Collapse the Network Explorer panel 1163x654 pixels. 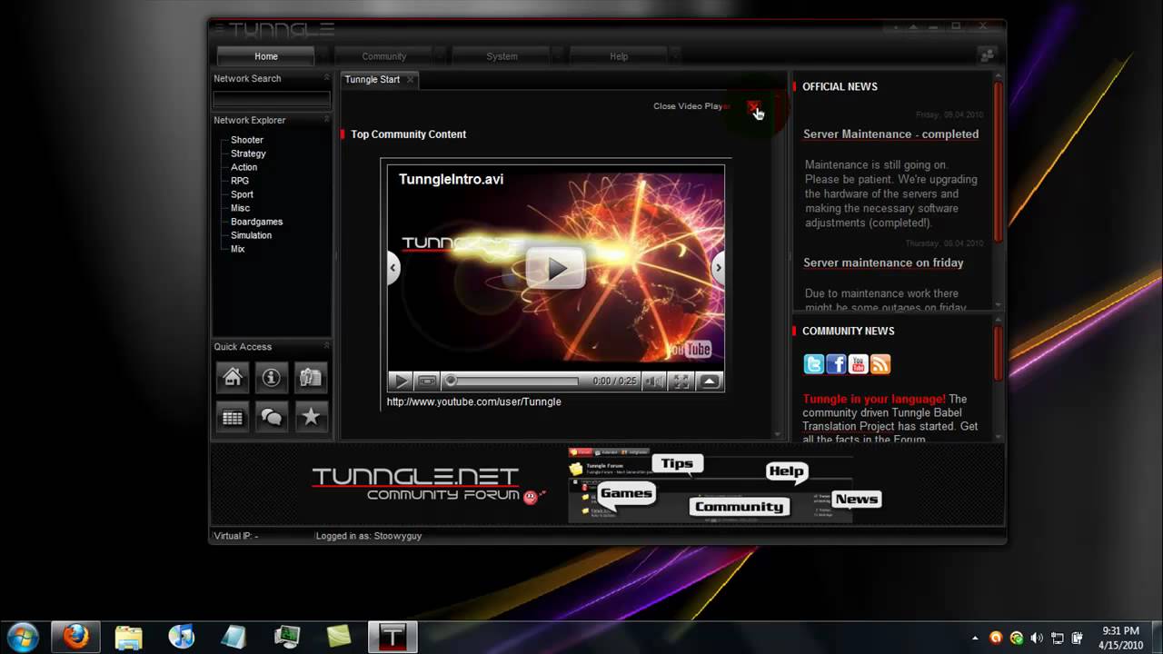pyautogui.click(x=326, y=120)
